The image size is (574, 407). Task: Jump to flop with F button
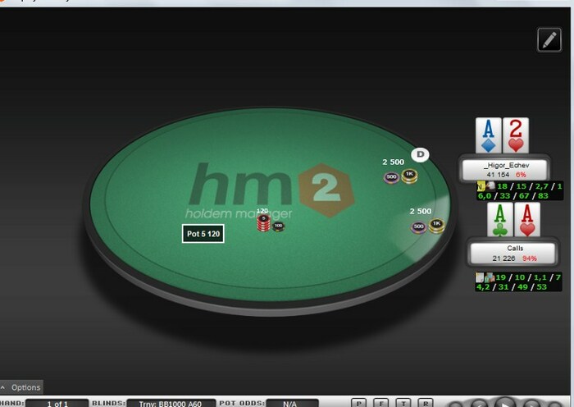point(381,404)
